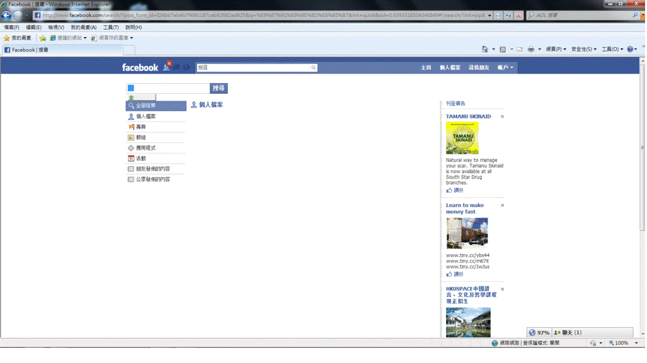
Task: Stop loading with the red X icon
Action: pyautogui.click(x=518, y=15)
